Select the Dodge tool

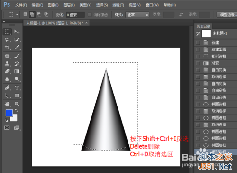17,79
